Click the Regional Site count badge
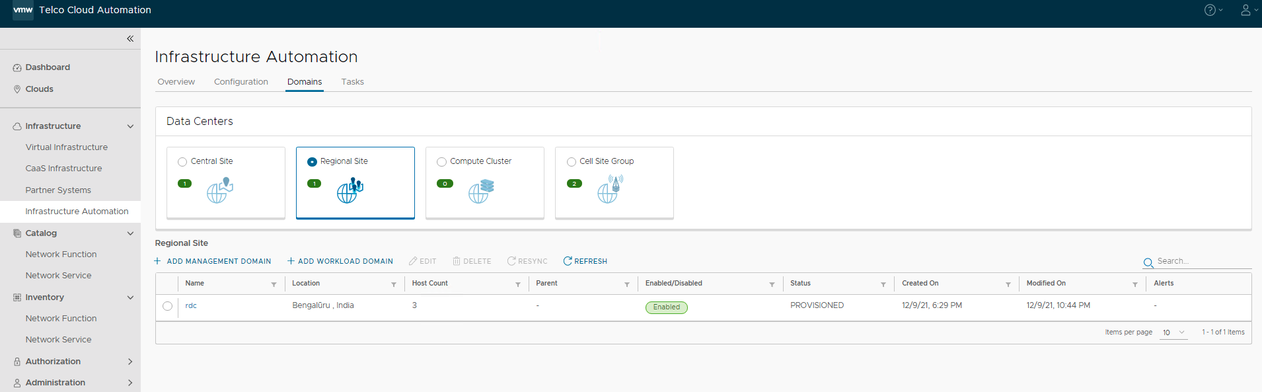 point(315,184)
